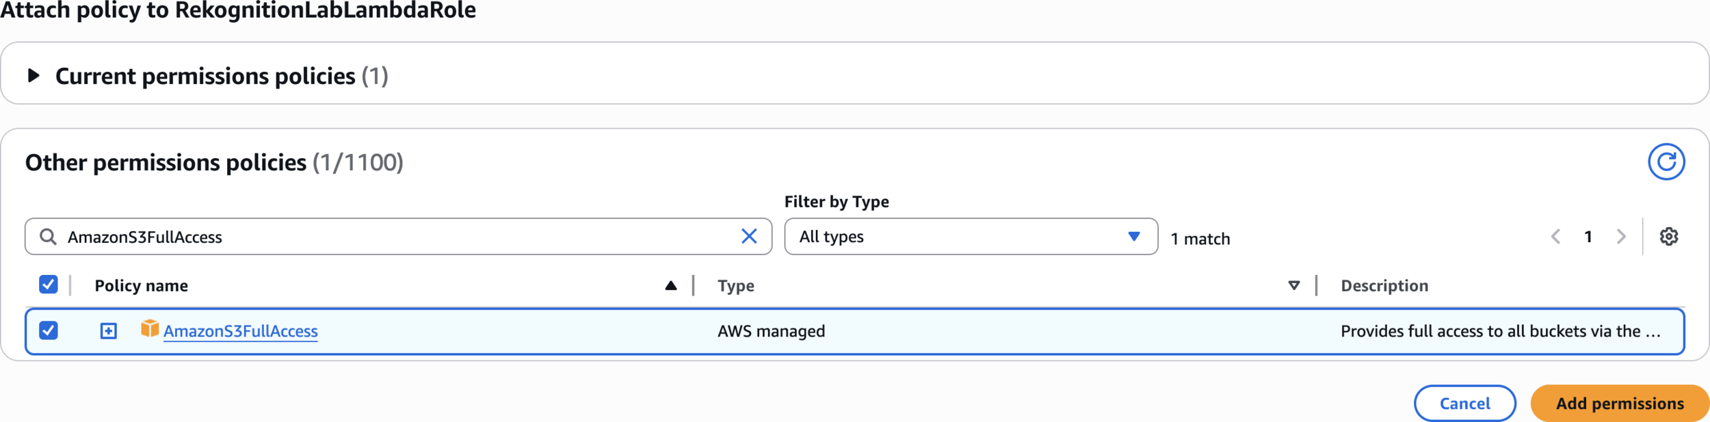Uncheck the AmazonS3FullAccess row checkbox
1710x422 pixels.
click(49, 331)
